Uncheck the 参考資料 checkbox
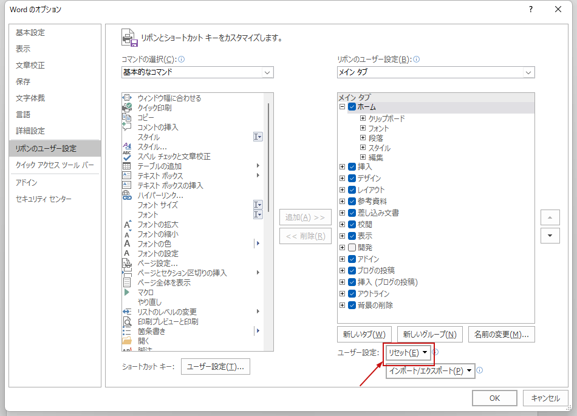 tap(352, 201)
